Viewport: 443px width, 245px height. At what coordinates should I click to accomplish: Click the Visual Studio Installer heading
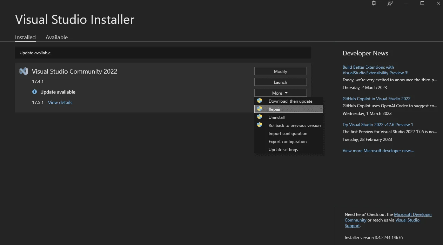(75, 19)
